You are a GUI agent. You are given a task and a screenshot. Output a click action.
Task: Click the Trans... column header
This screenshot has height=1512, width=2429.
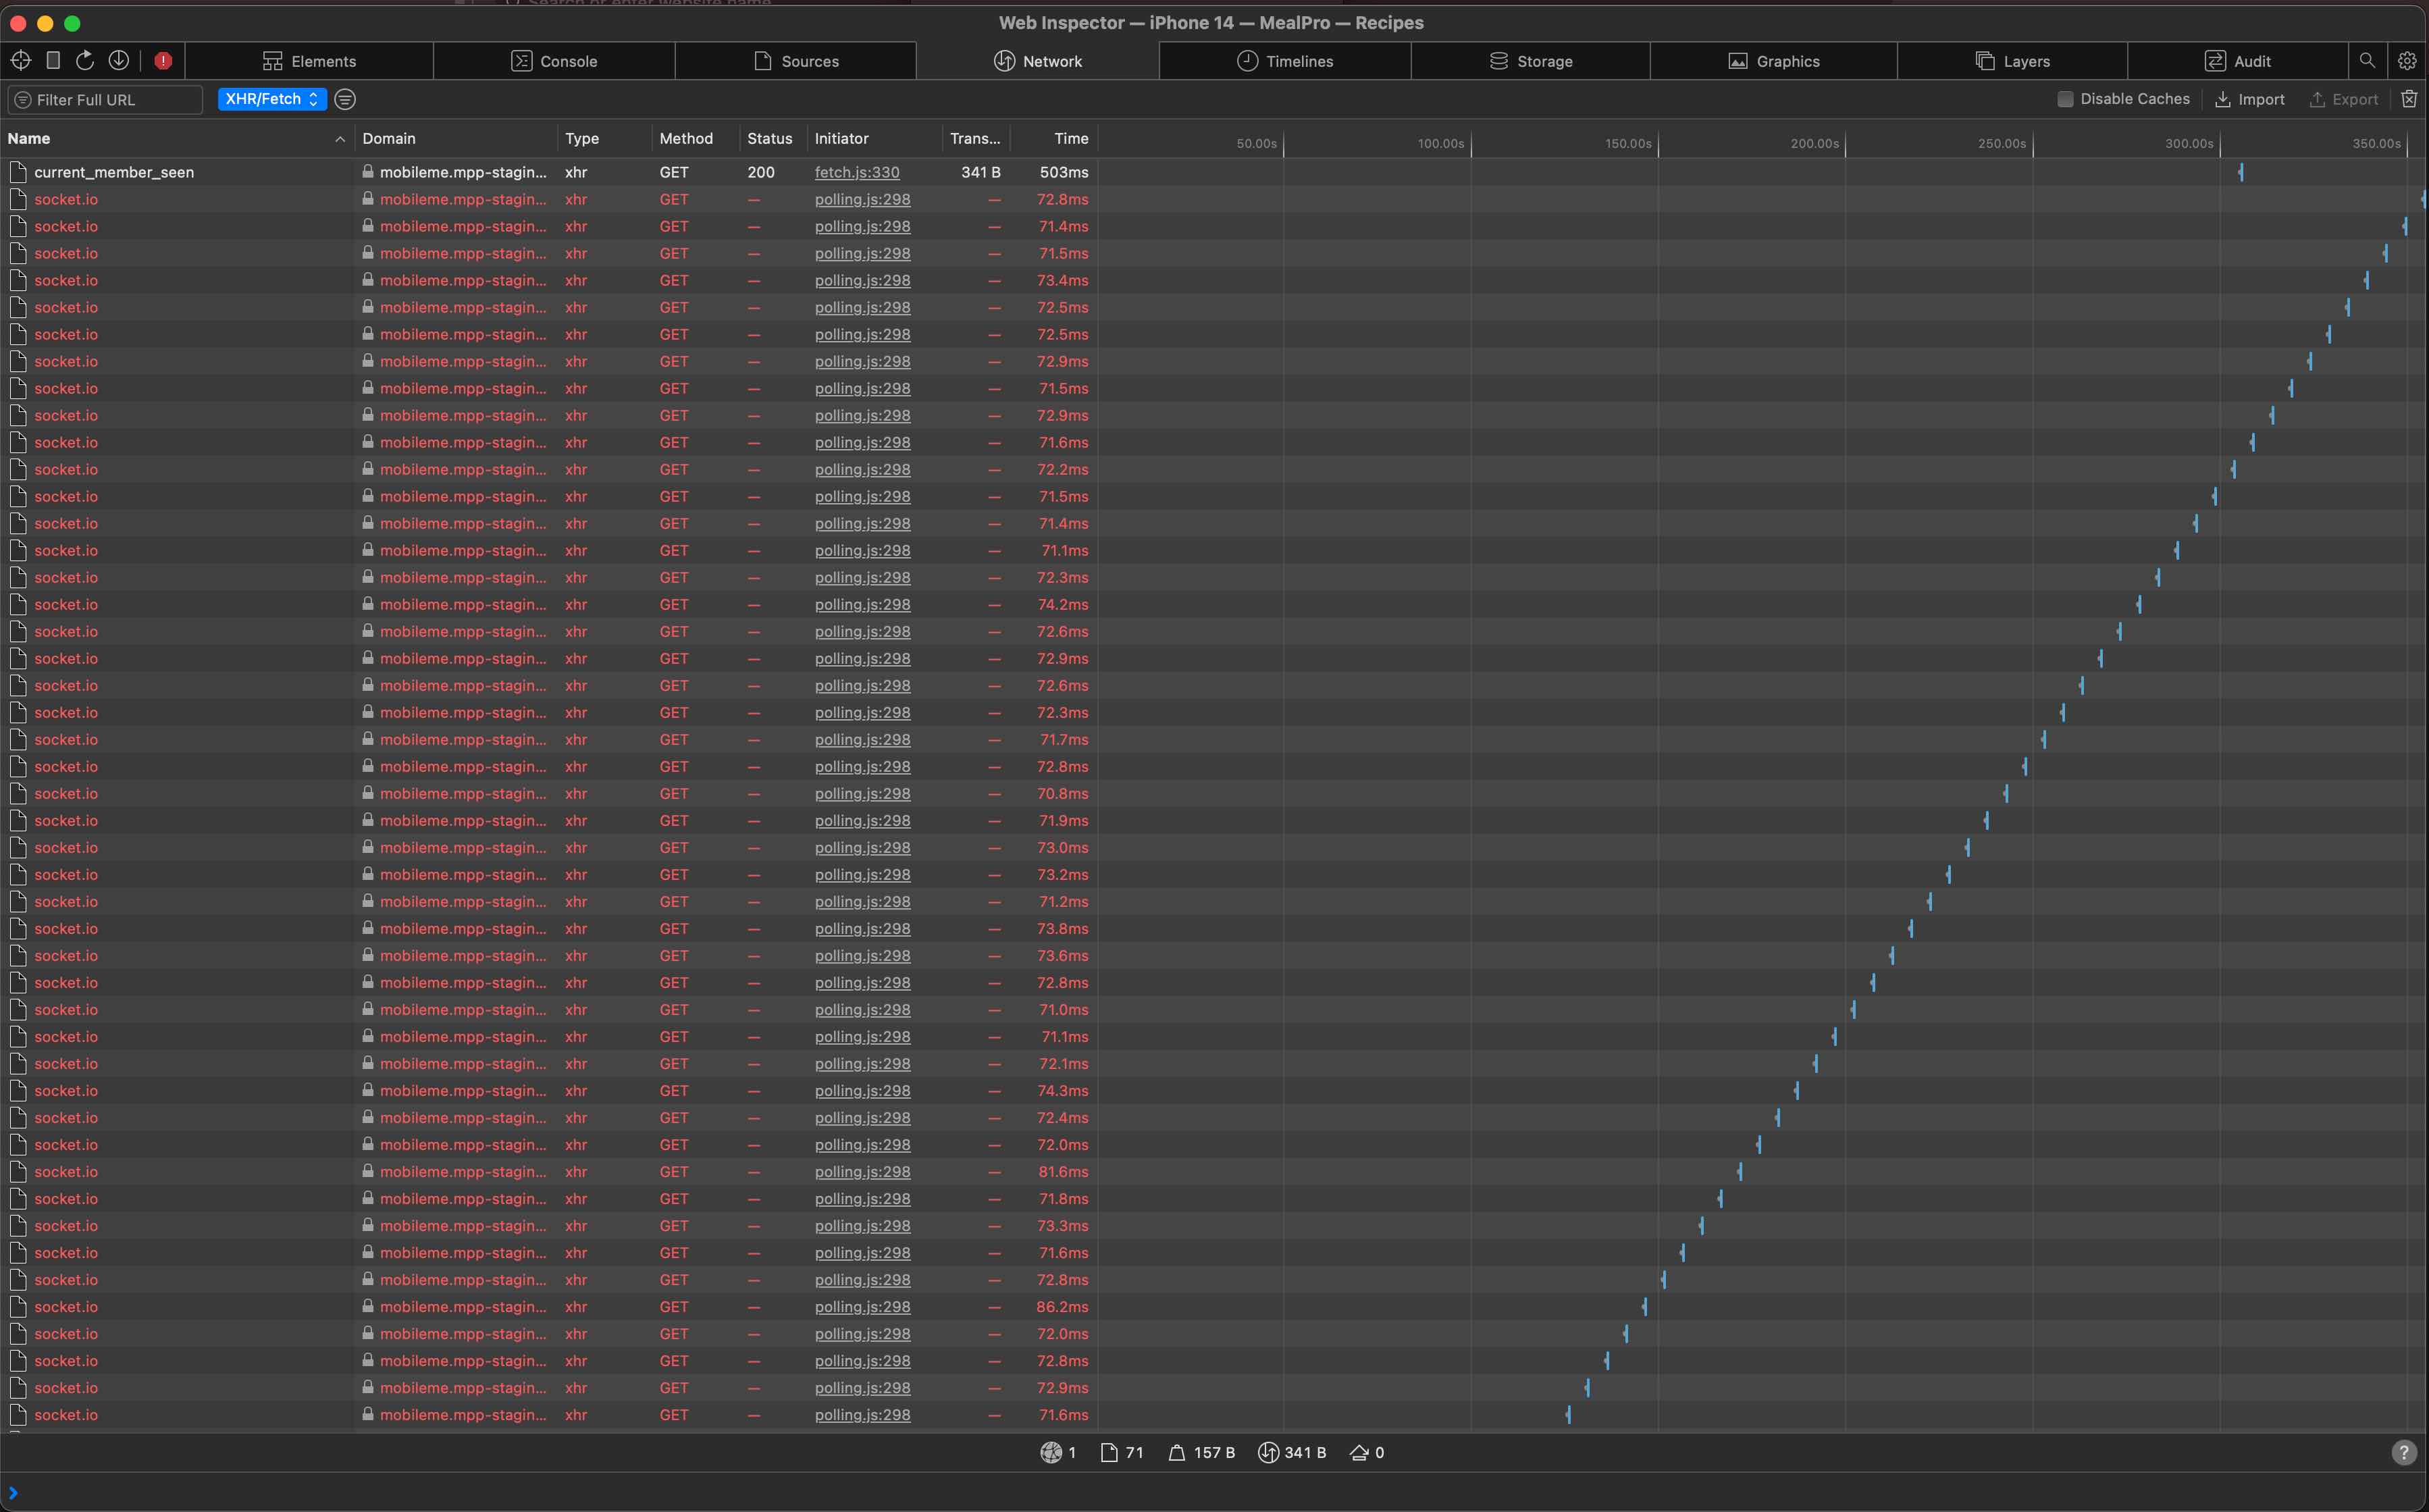pos(976,139)
